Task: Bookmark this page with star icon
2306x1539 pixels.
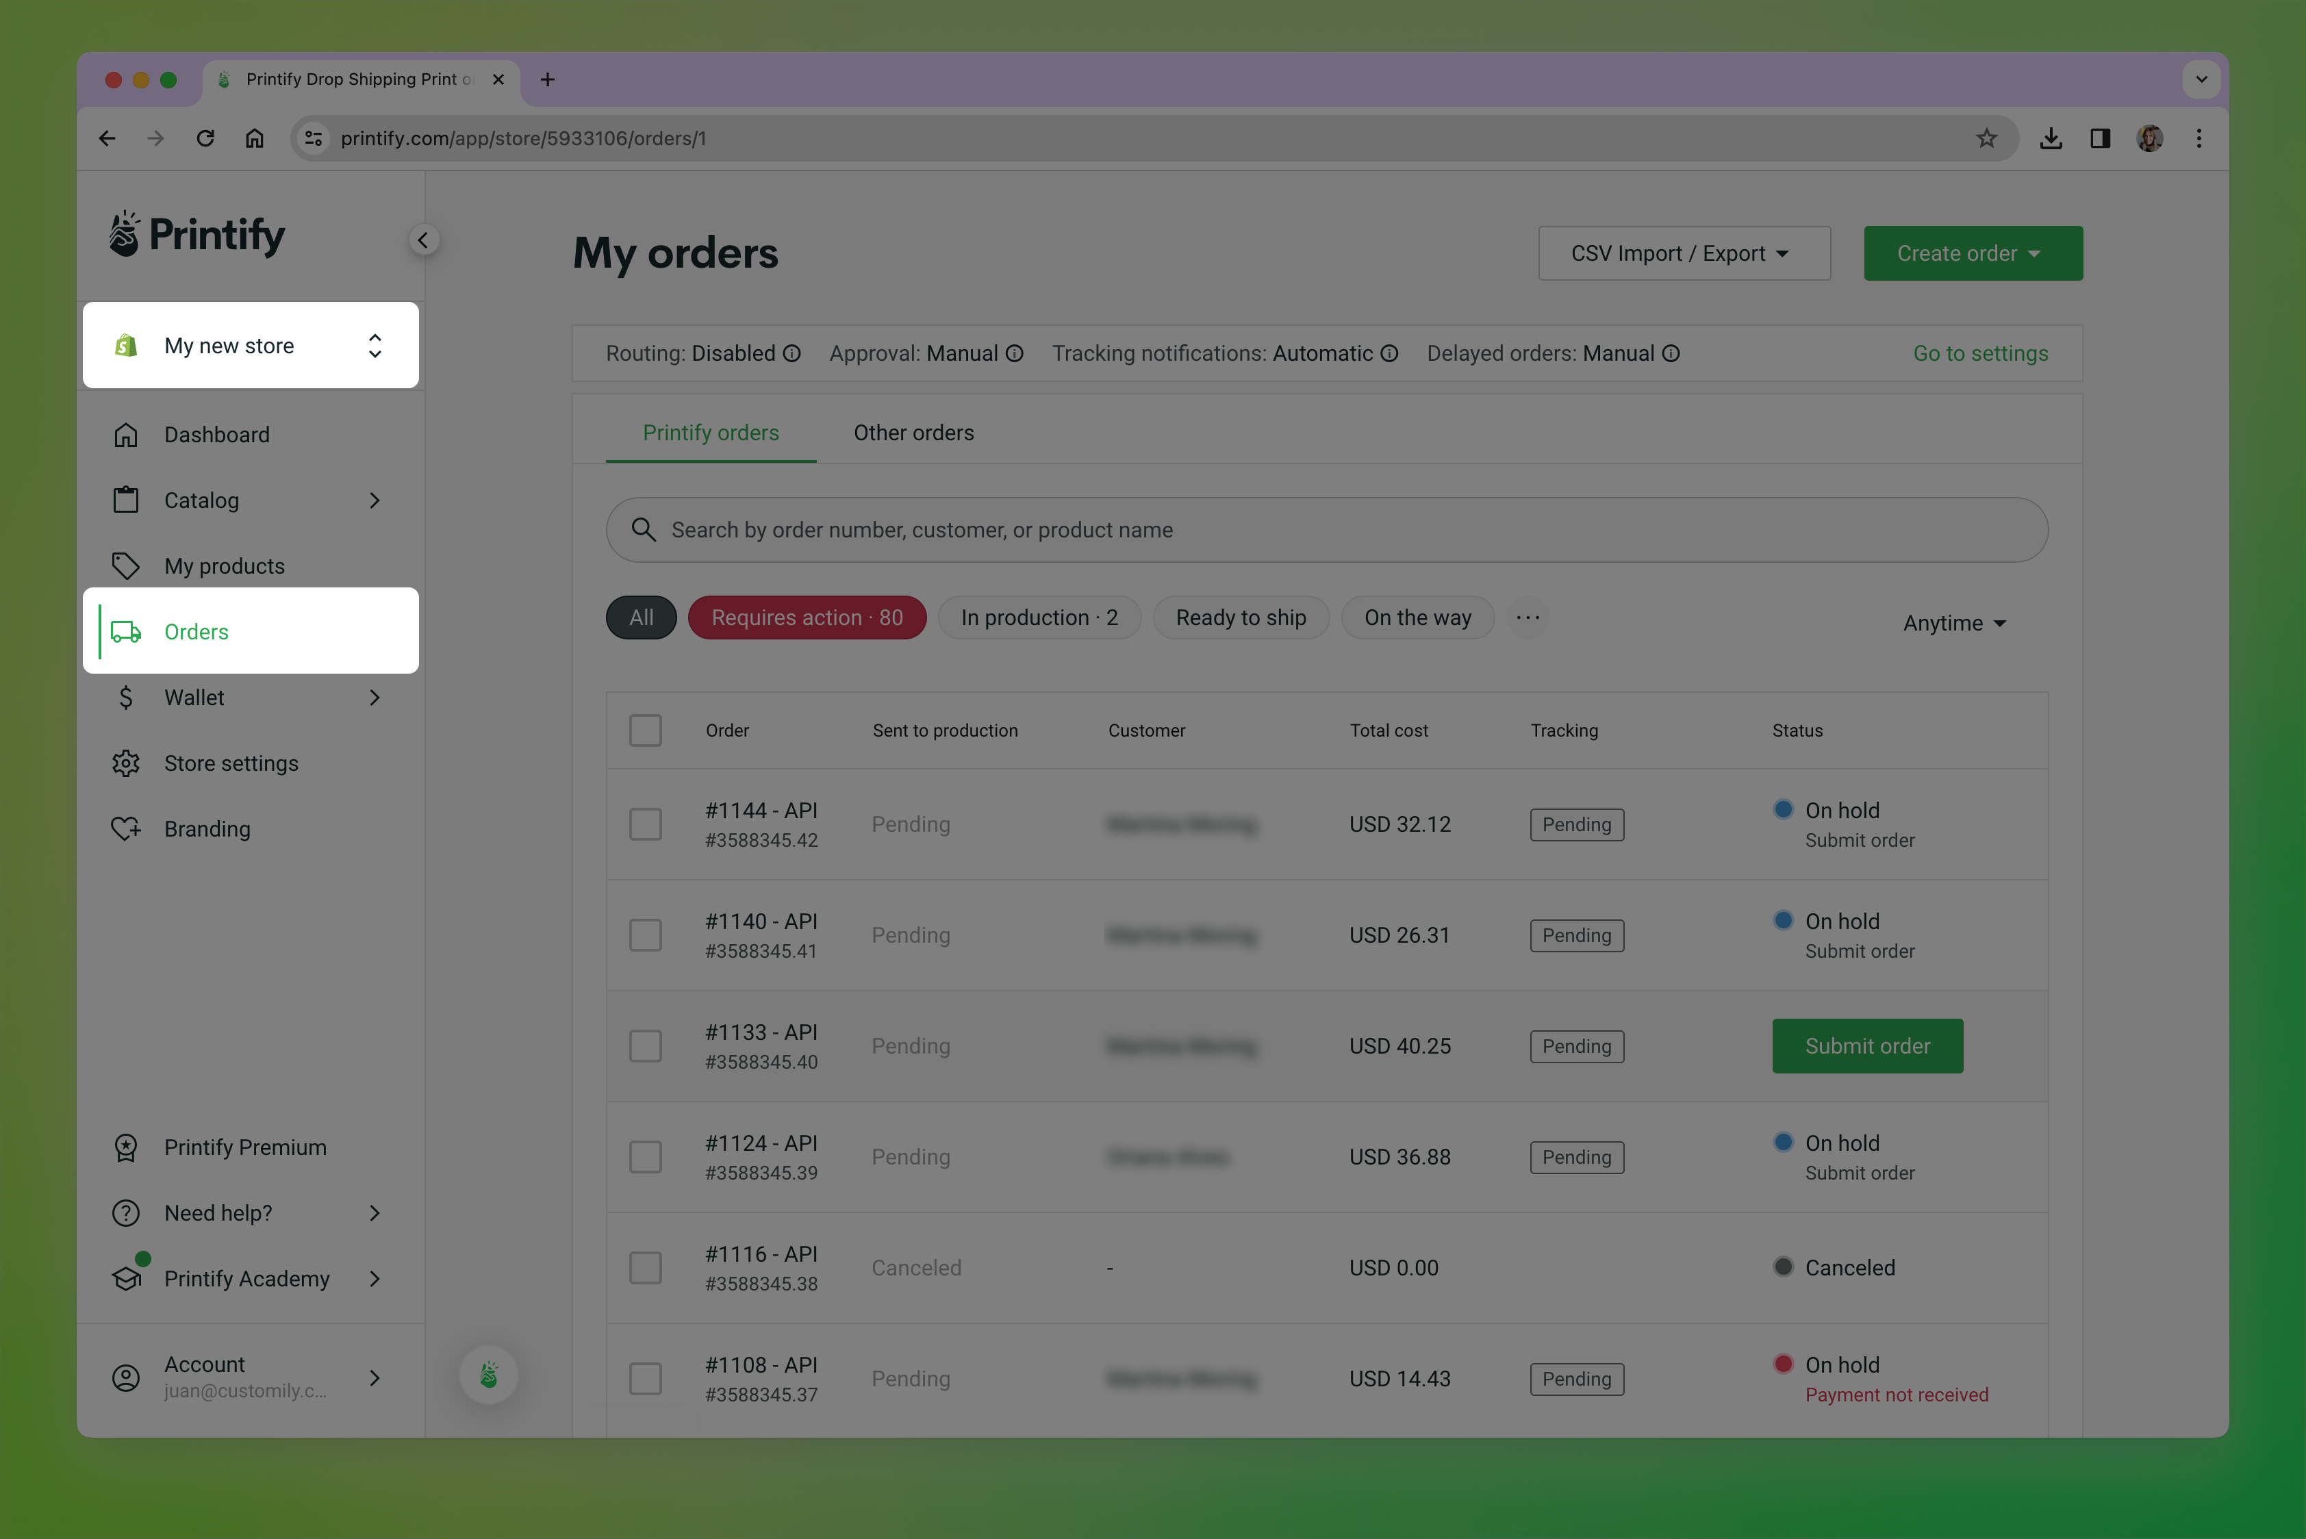Action: pos(1986,138)
